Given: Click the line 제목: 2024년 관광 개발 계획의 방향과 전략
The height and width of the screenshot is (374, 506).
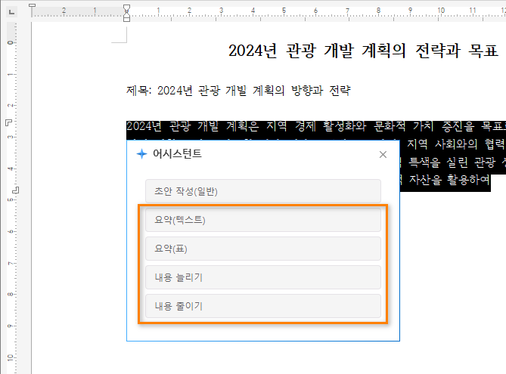Looking at the screenshot, I should coord(238,91).
